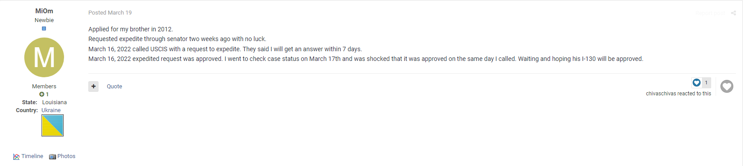The width and height of the screenshot is (743, 166).
Task: Click the Quote link
Action: (x=114, y=87)
